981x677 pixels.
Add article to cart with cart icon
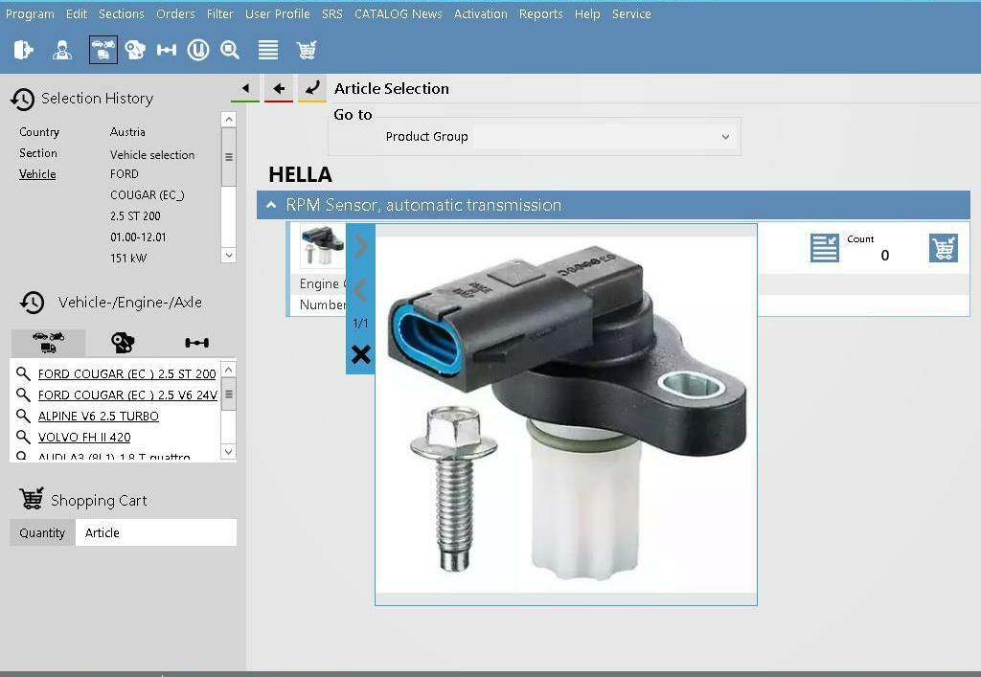tap(944, 248)
